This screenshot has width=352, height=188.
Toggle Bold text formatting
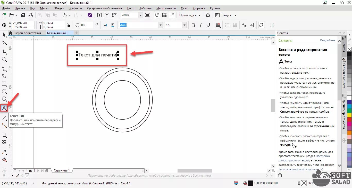tap(193, 25)
